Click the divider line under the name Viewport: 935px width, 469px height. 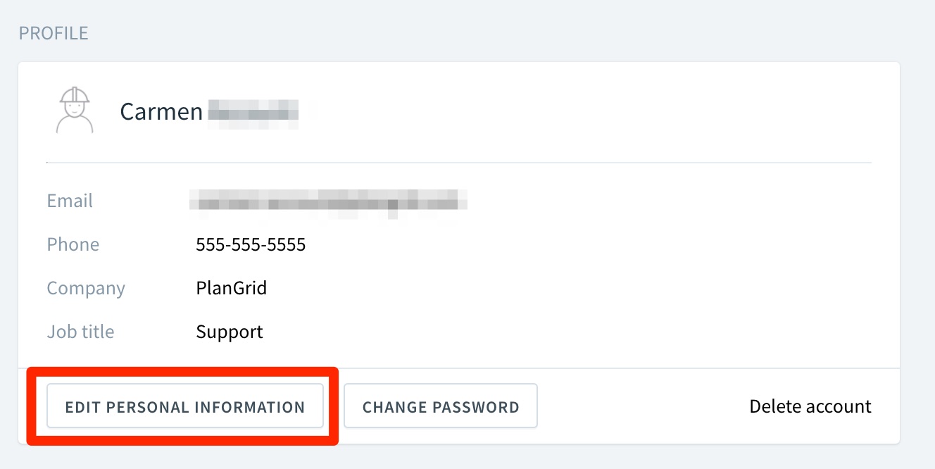pyautogui.click(x=459, y=163)
